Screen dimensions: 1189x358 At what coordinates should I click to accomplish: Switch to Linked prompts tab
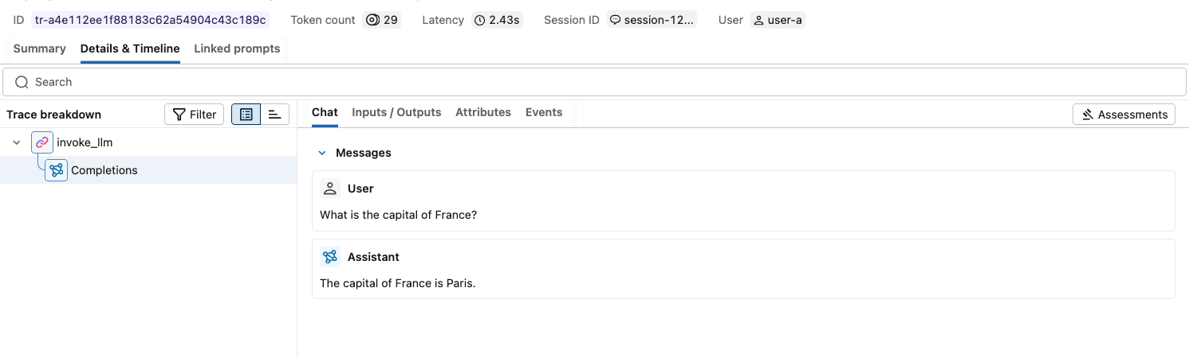(x=237, y=49)
